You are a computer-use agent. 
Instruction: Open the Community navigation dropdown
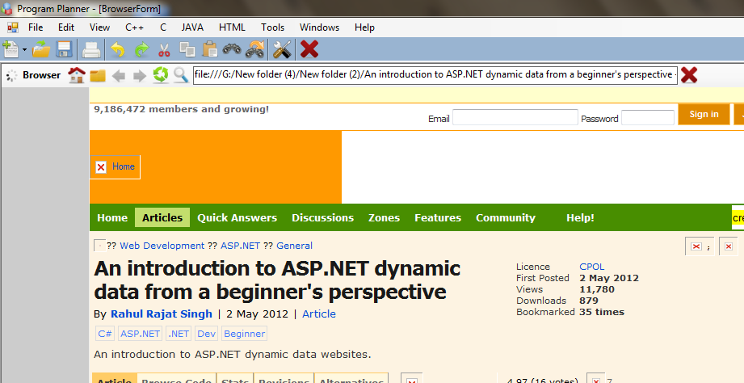point(505,217)
